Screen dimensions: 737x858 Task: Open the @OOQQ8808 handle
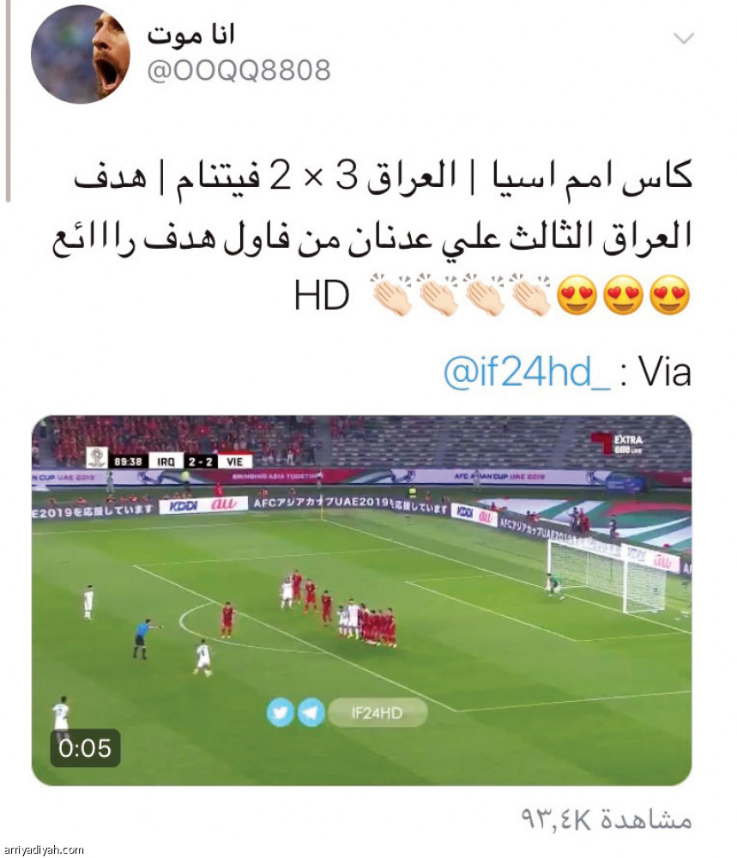tap(239, 70)
